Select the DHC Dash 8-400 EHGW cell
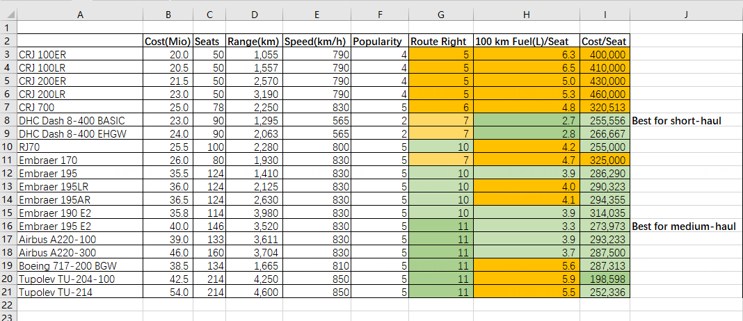This screenshot has width=743, height=321. (80, 133)
